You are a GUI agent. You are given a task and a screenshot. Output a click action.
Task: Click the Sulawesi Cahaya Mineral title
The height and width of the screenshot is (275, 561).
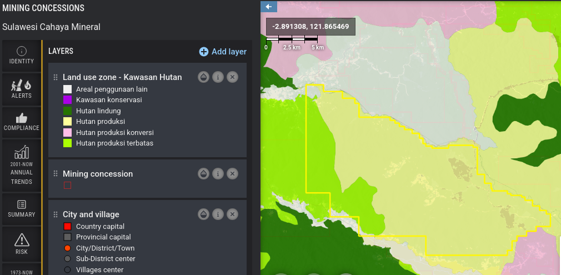51,27
